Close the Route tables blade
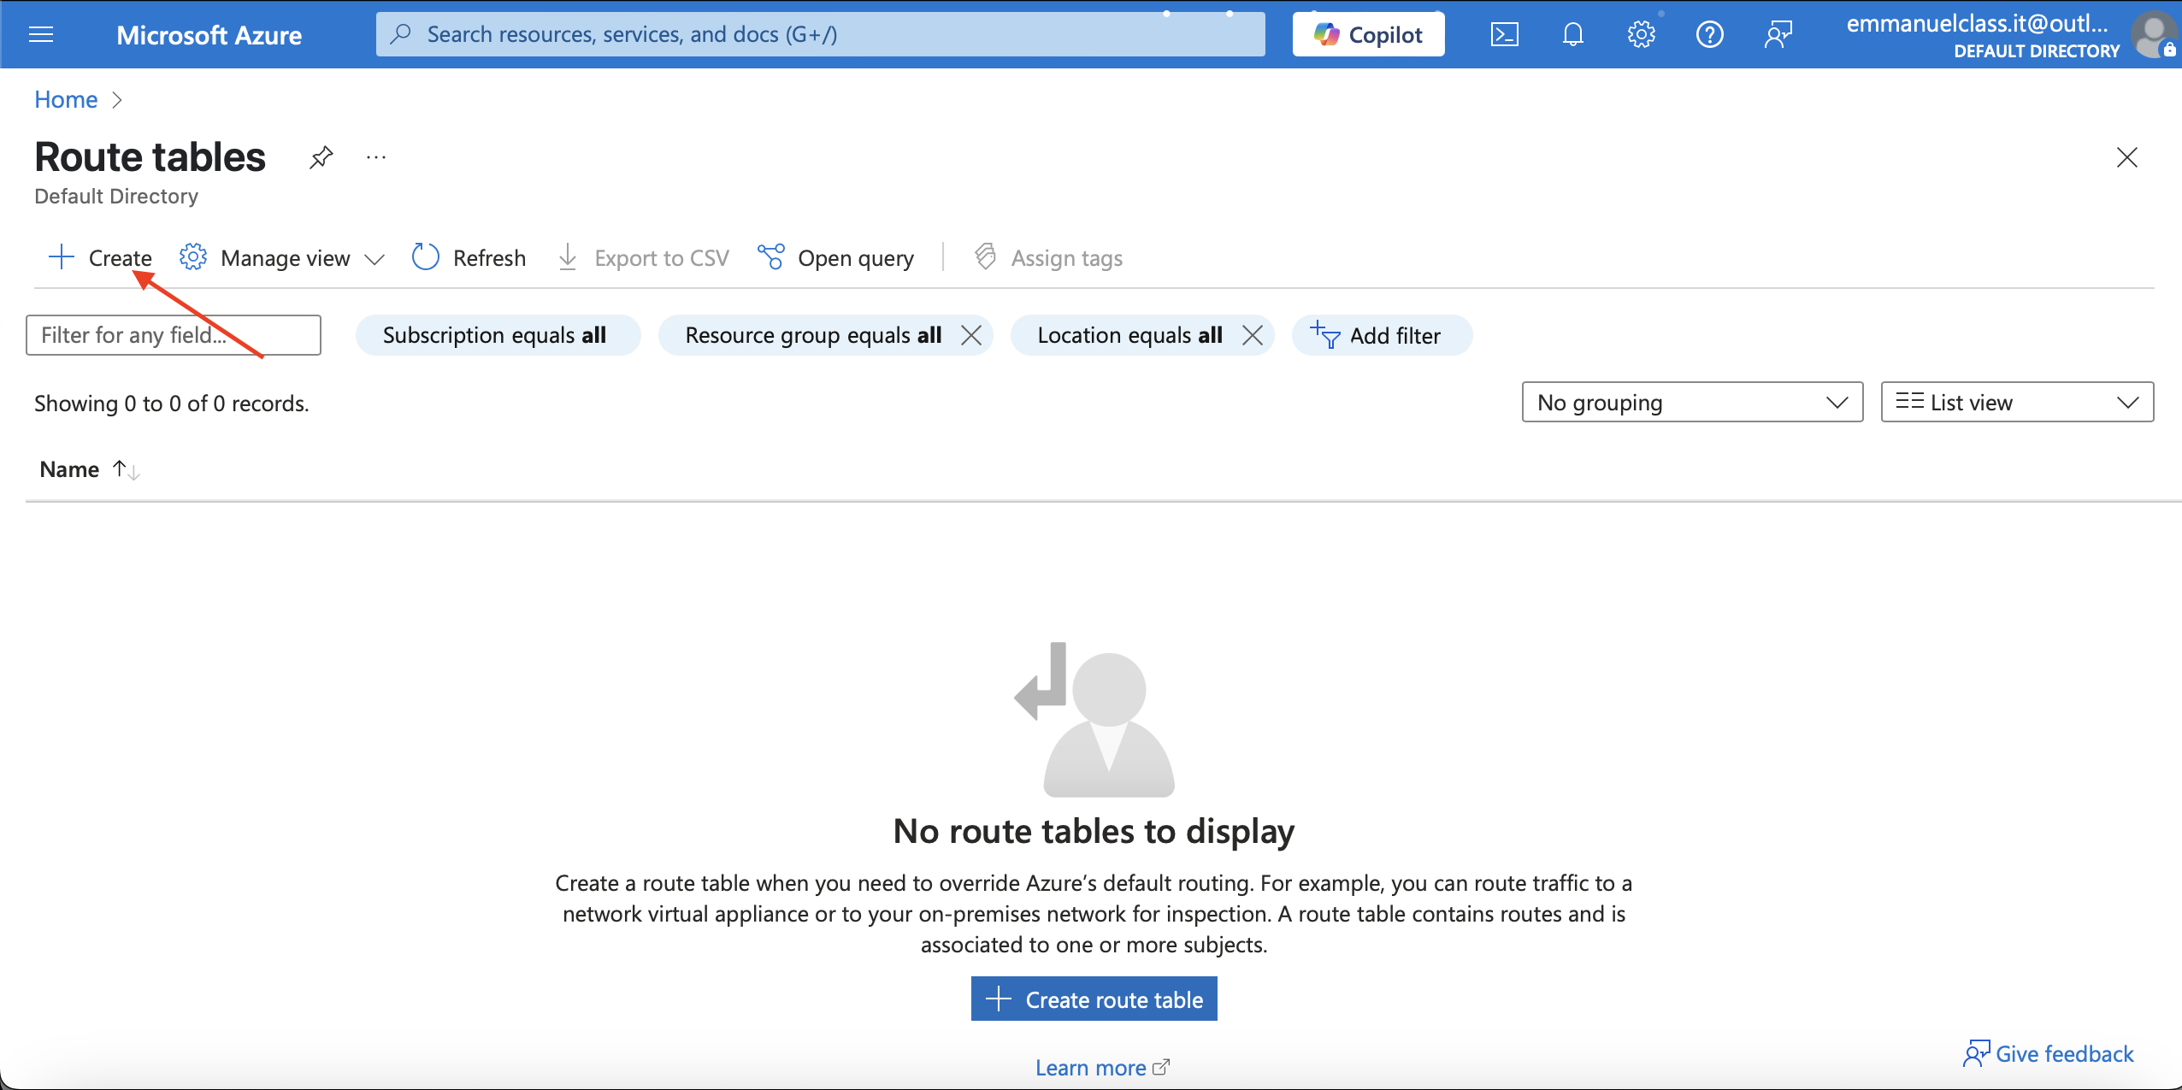The height and width of the screenshot is (1090, 2182). pos(2126,157)
